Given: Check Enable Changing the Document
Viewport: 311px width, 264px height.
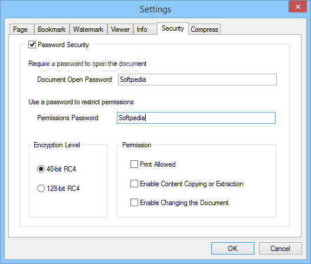Looking at the screenshot, I should click(134, 203).
